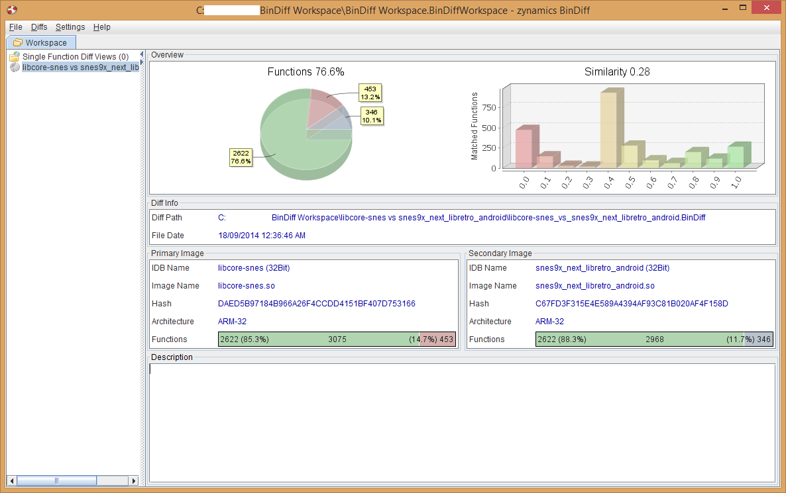Click the tree panel horizontal scrollbar thumb
The height and width of the screenshot is (493, 786).
[x=56, y=480]
